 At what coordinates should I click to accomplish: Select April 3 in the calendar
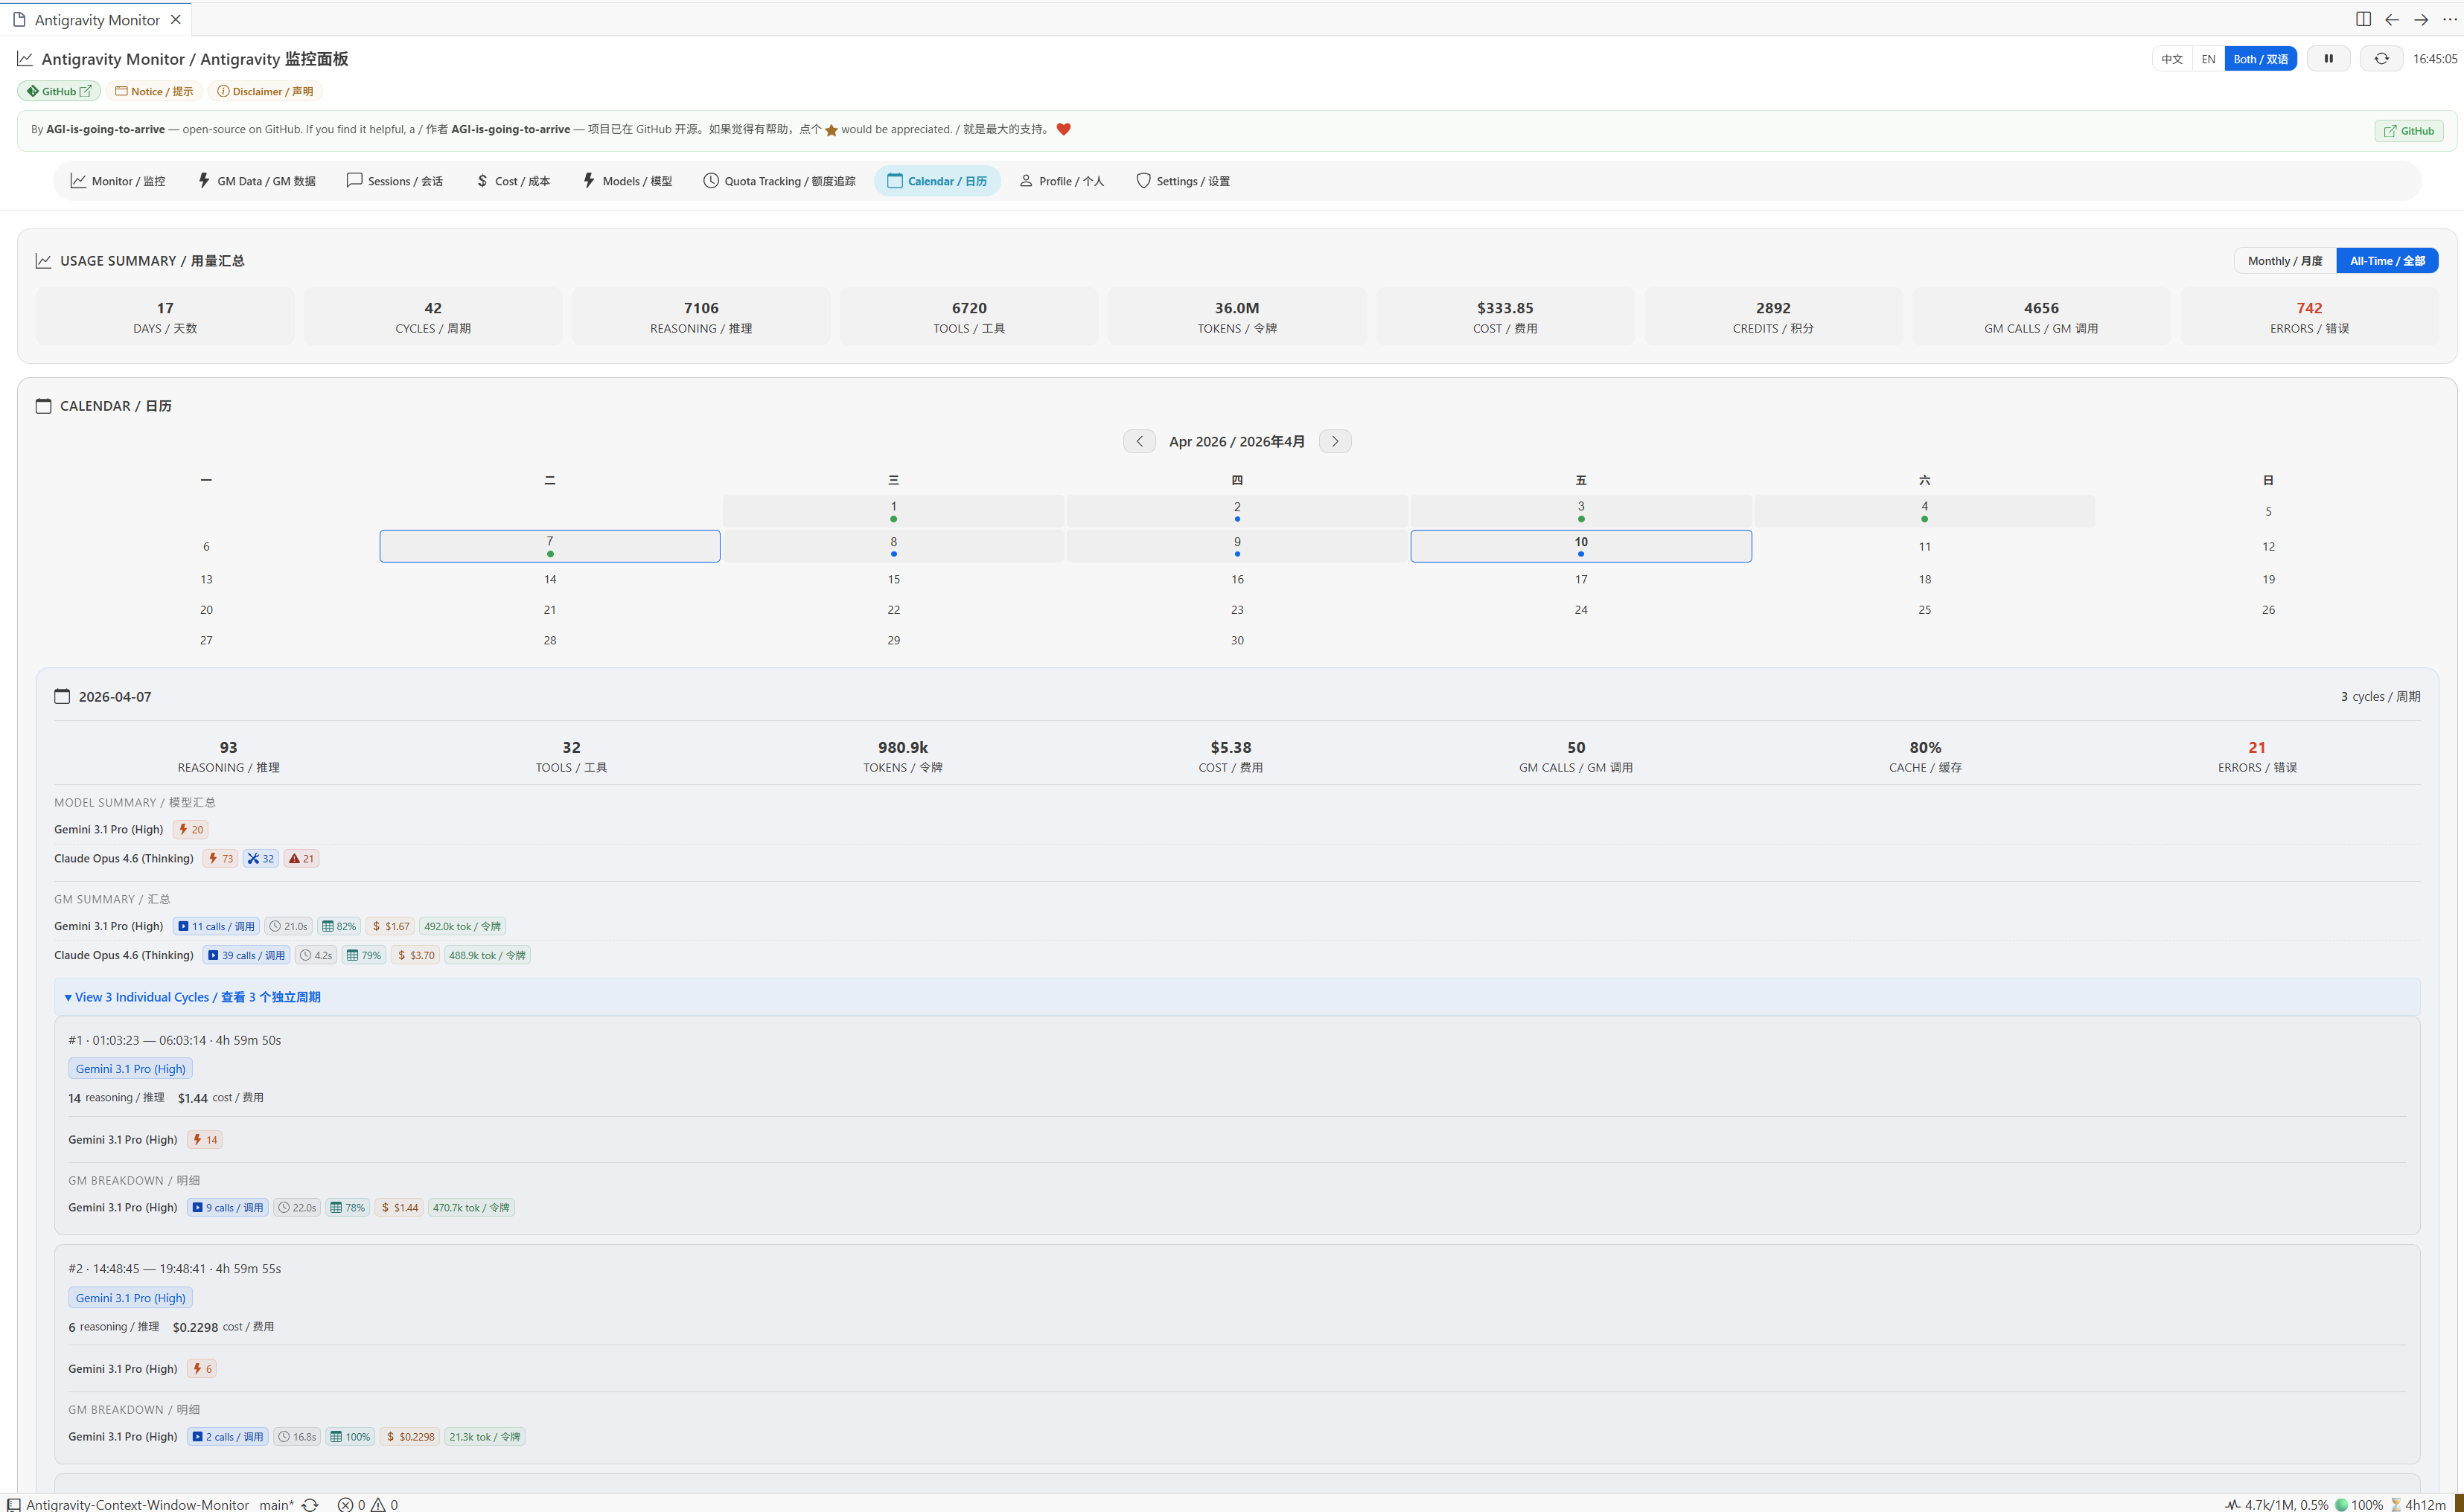click(x=1580, y=511)
